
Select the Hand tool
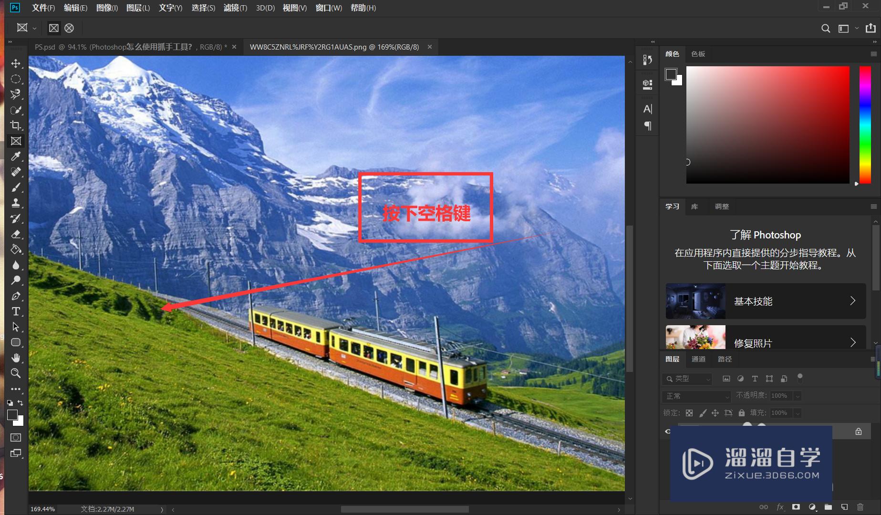[16, 358]
